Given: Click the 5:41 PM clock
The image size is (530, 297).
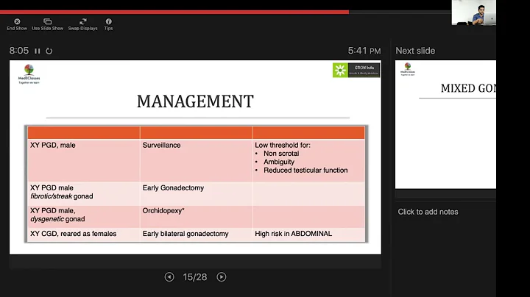Looking at the screenshot, I should (364, 51).
